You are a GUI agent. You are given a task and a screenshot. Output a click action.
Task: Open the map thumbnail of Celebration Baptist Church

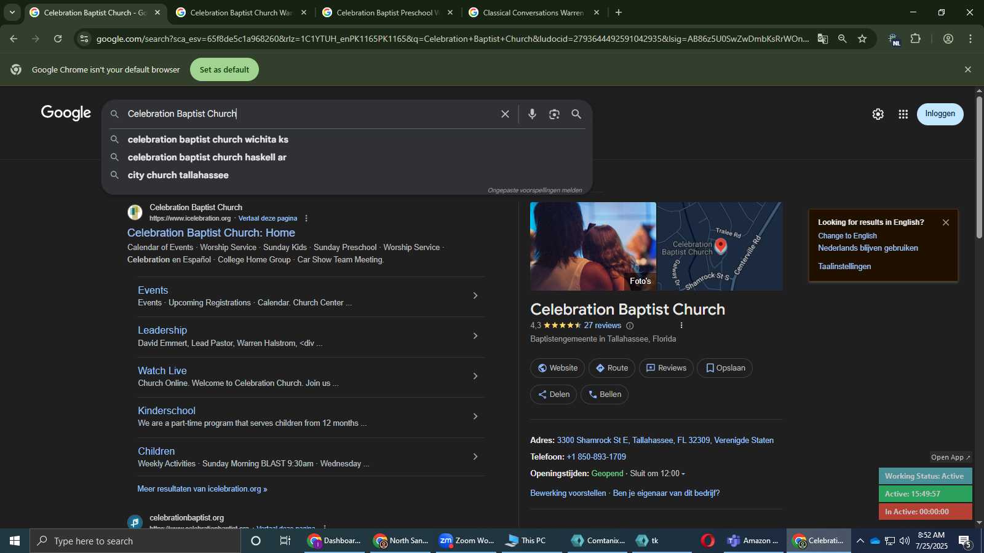pyautogui.click(x=720, y=246)
